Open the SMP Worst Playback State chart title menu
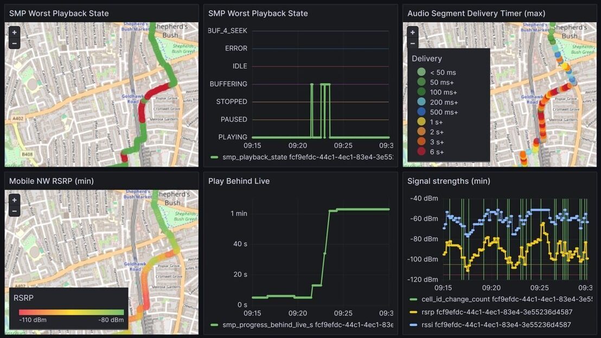 tap(258, 14)
